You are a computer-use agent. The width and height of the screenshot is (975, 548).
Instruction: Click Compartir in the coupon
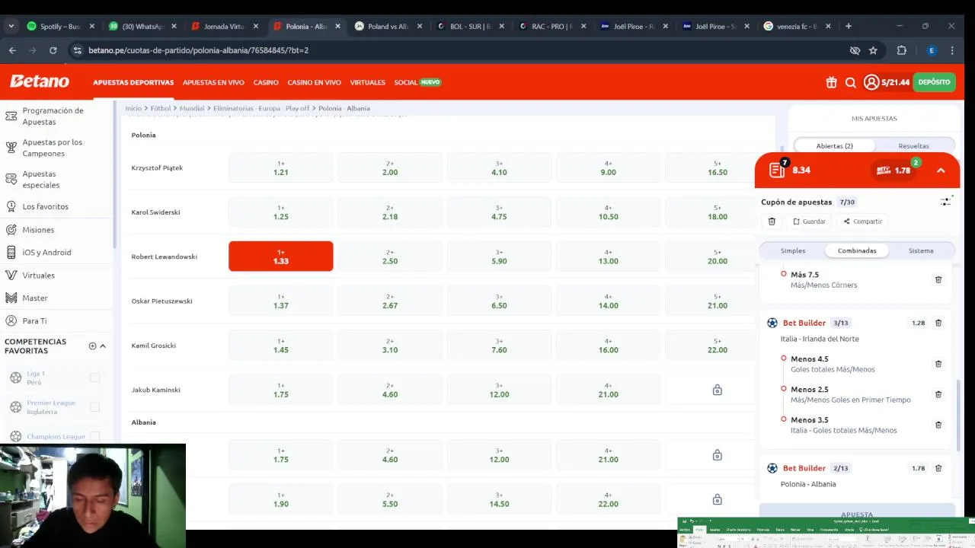coord(862,221)
